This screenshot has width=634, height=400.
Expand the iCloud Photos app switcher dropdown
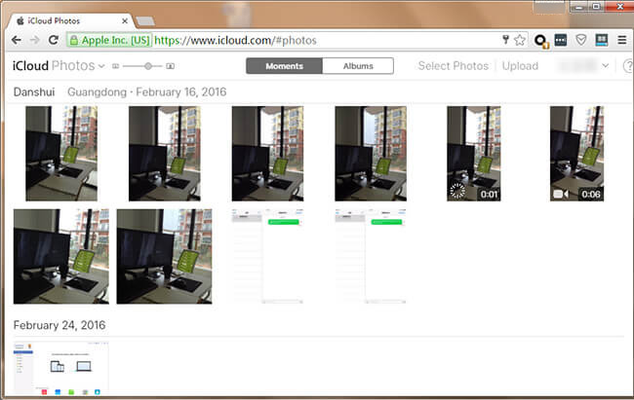pos(101,66)
